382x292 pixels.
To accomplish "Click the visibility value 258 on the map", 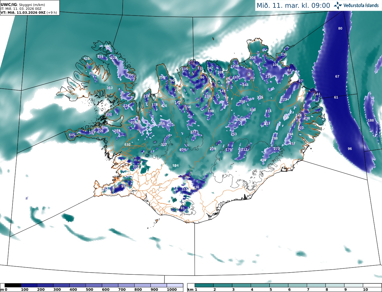I will 162,77.
